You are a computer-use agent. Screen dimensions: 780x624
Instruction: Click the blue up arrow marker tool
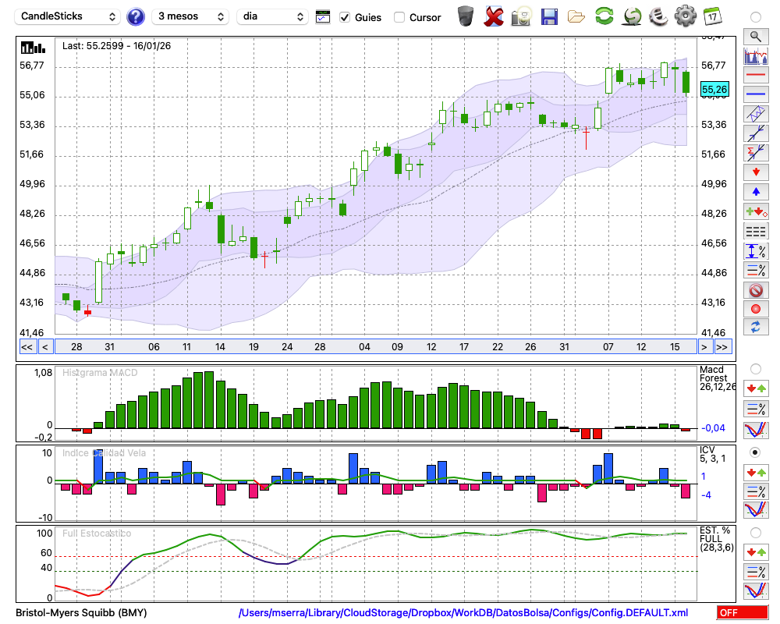pos(755,191)
